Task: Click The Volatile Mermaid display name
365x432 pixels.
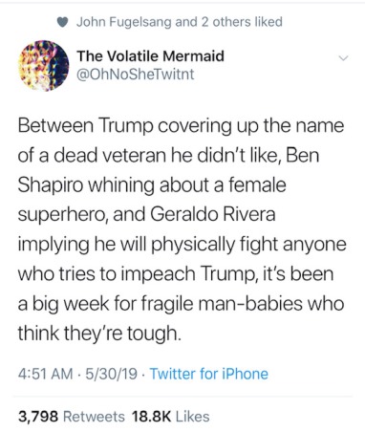Action: tap(150, 55)
